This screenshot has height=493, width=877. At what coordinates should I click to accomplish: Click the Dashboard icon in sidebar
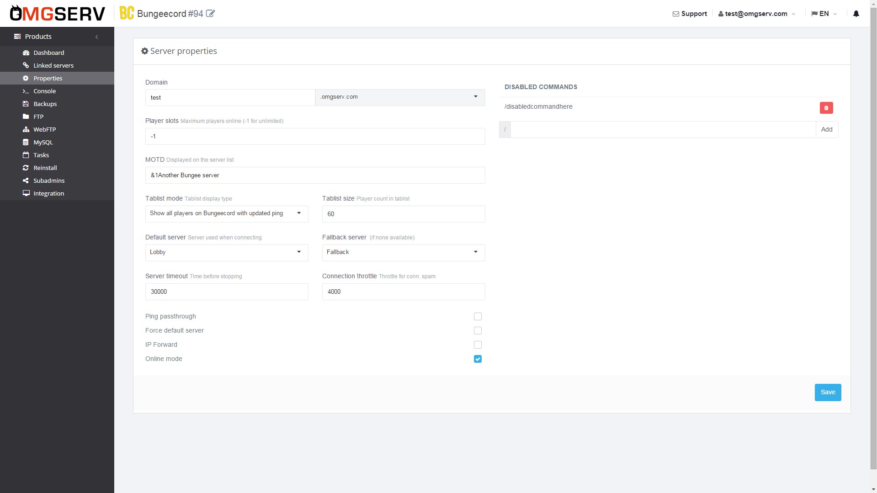(26, 53)
